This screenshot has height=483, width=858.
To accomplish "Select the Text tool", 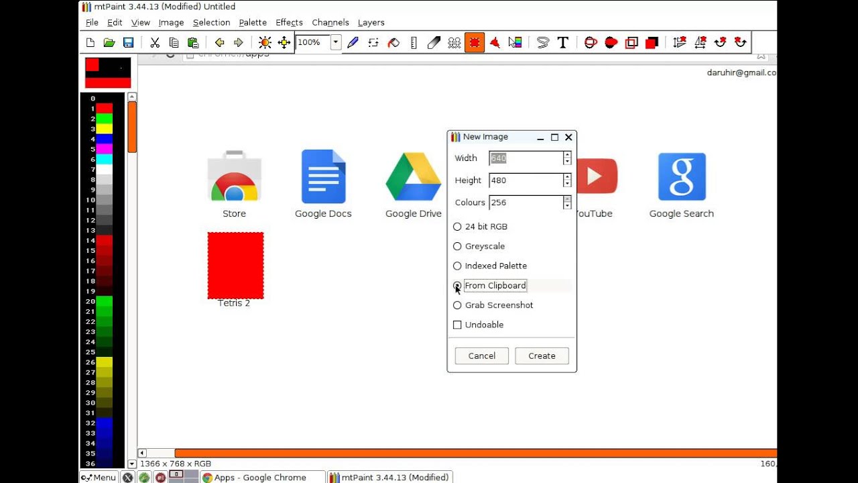I will [563, 43].
